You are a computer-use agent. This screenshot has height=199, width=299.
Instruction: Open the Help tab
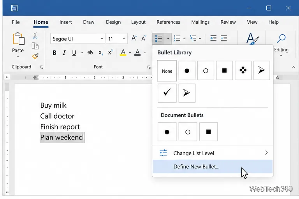[x=273, y=22]
